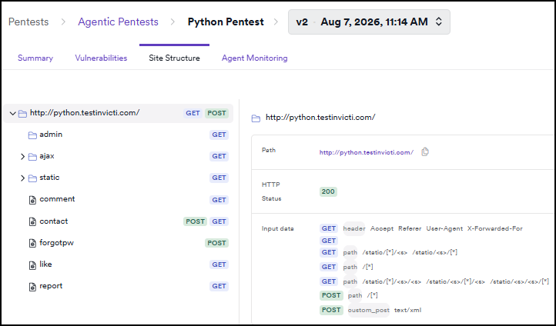Click the ajax folder icon
This screenshot has width=556, height=326.
tap(32, 157)
